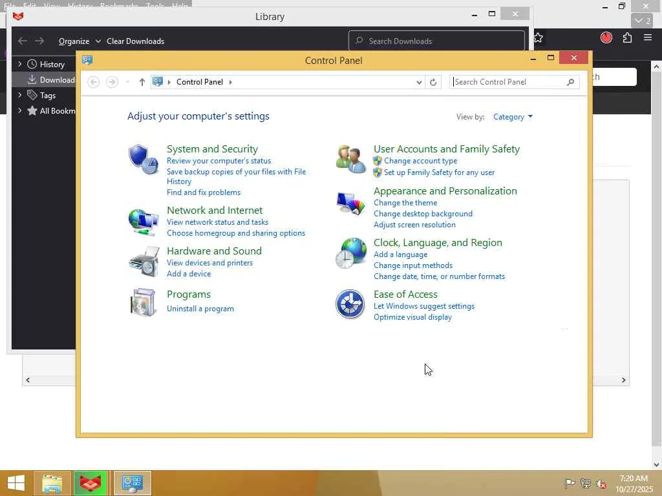Open Action Center flag tray icon
662x496 pixels.
[570, 483]
